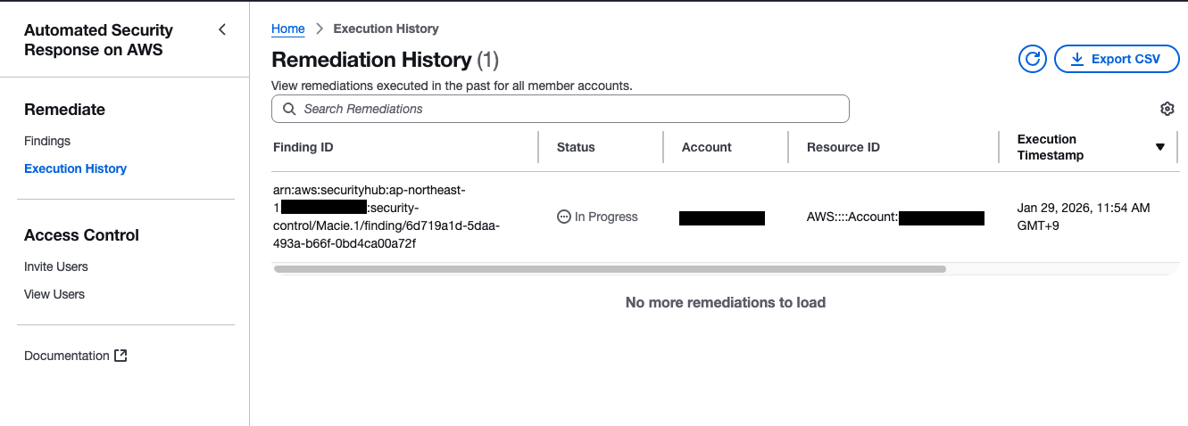Viewport: 1188px width, 426px height.
Task: Click the download icon on Export CSV
Action: coord(1077,59)
